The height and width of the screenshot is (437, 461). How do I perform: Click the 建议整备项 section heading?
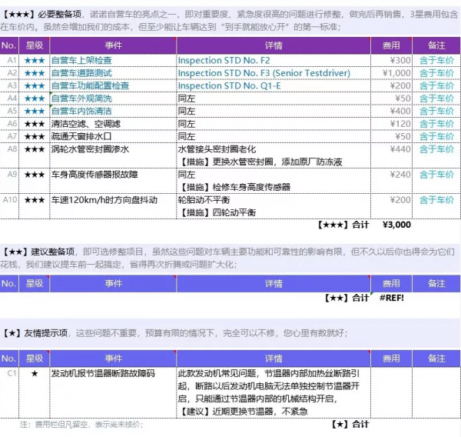pos(52,252)
